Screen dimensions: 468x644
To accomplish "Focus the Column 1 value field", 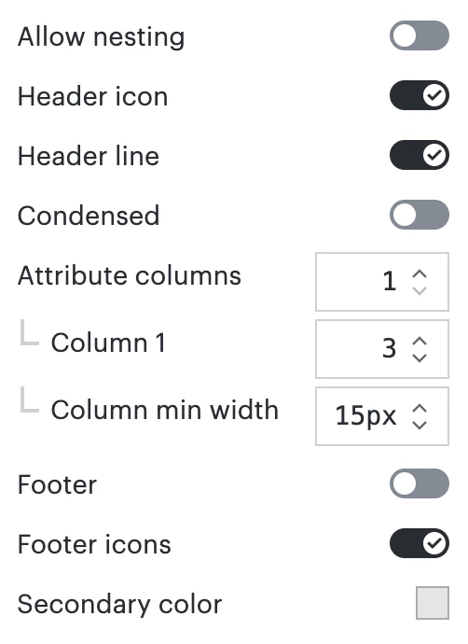I will [382, 349].
